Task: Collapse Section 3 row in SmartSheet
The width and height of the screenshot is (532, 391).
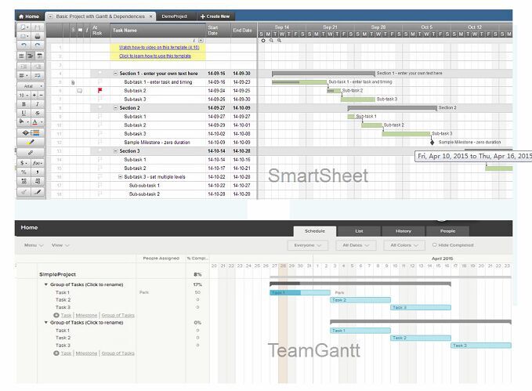Action: pyautogui.click(x=115, y=151)
